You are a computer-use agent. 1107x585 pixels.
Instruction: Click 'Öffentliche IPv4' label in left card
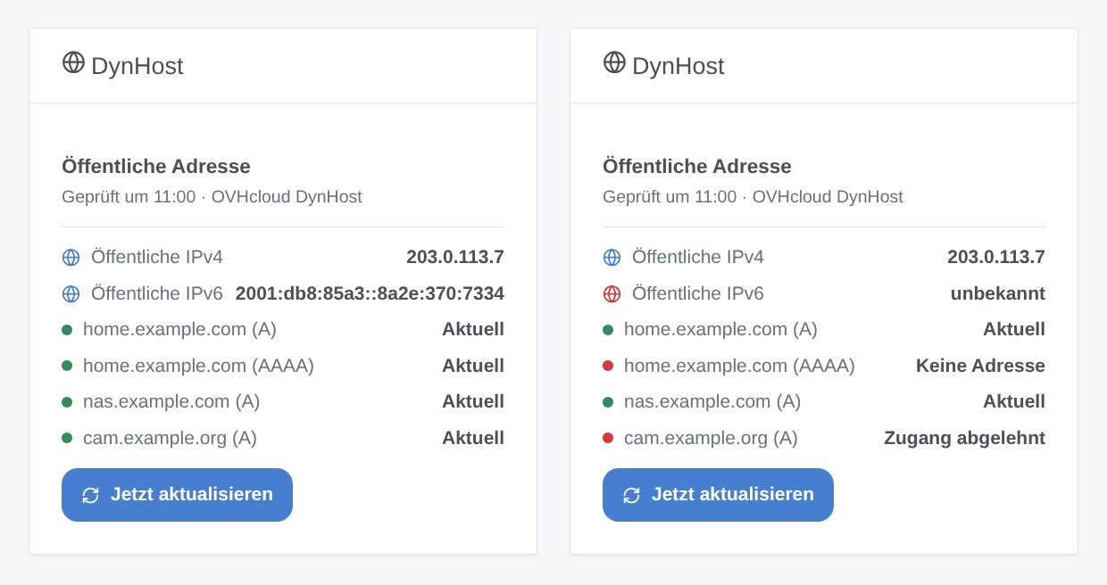(x=157, y=257)
